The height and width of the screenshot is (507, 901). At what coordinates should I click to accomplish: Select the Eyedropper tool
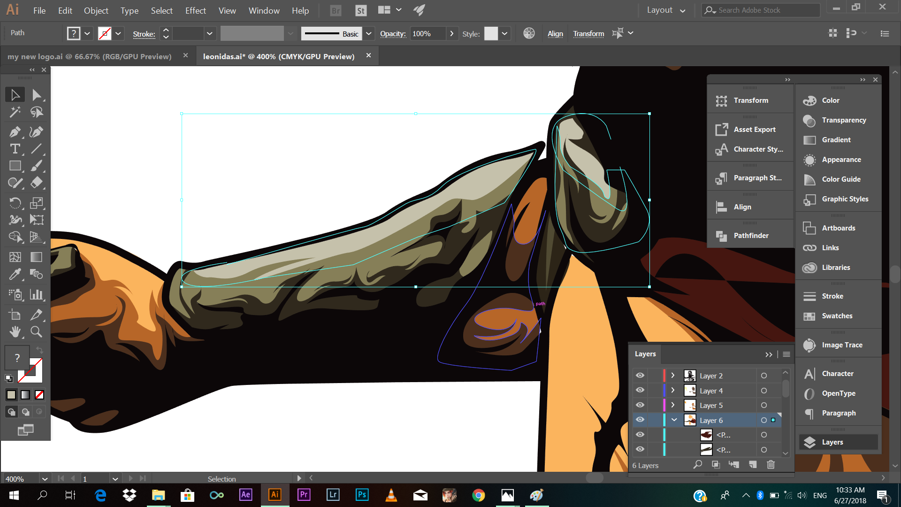(15, 274)
